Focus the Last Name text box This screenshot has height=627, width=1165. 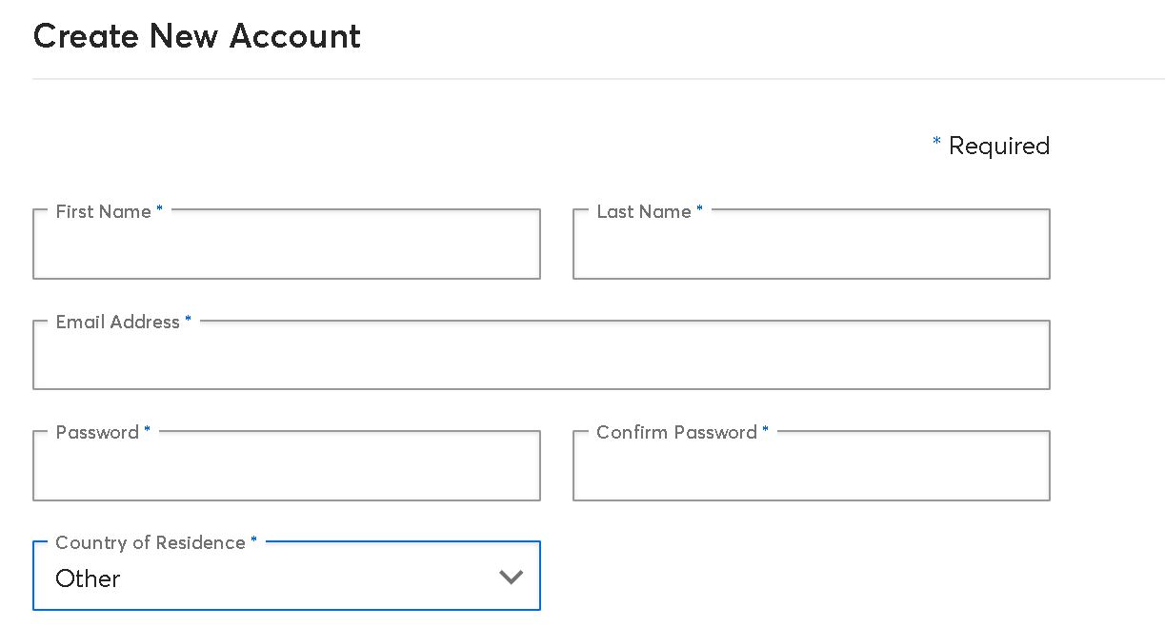tap(811, 245)
